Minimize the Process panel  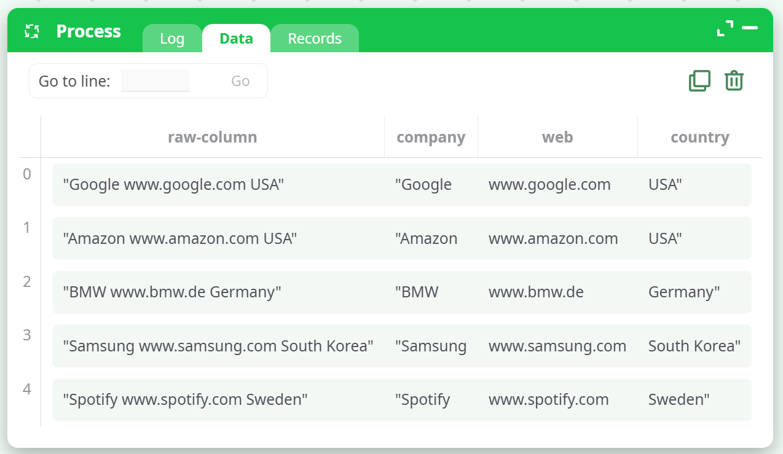coord(750,28)
